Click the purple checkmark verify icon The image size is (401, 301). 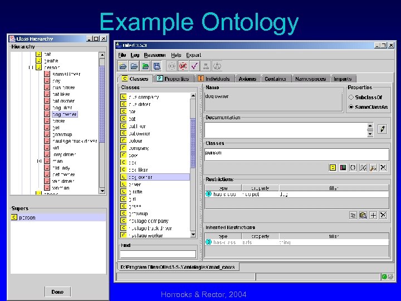tap(194, 66)
